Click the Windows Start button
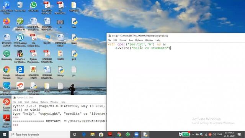This screenshot has width=245, height=138. 4,135
